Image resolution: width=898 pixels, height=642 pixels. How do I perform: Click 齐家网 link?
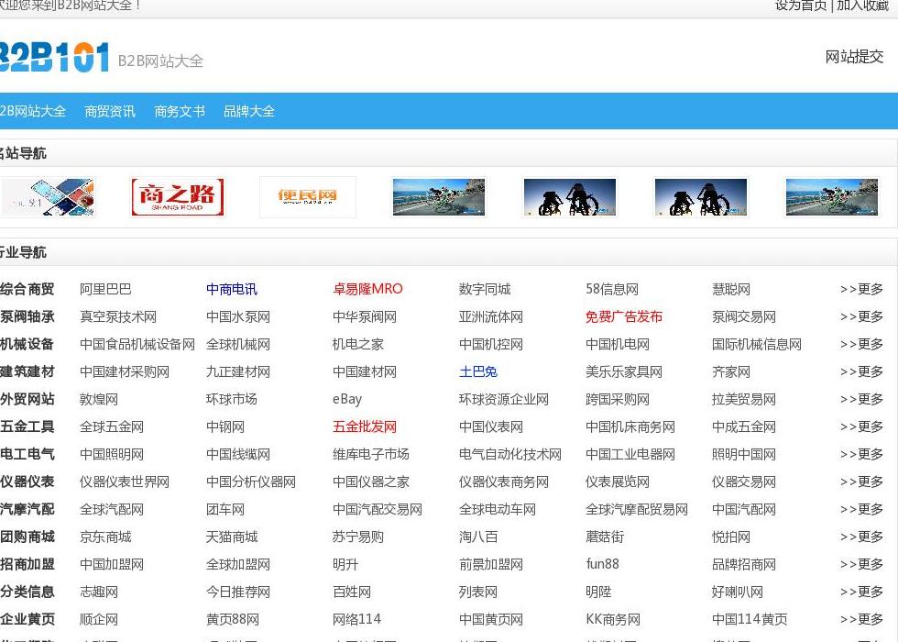coord(731,371)
